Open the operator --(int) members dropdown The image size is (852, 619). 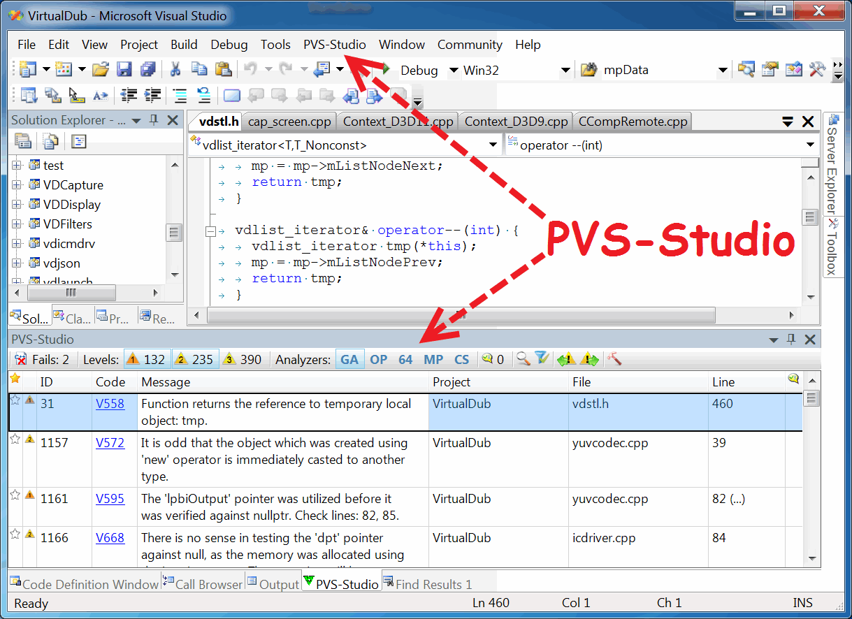pyautogui.click(x=811, y=145)
